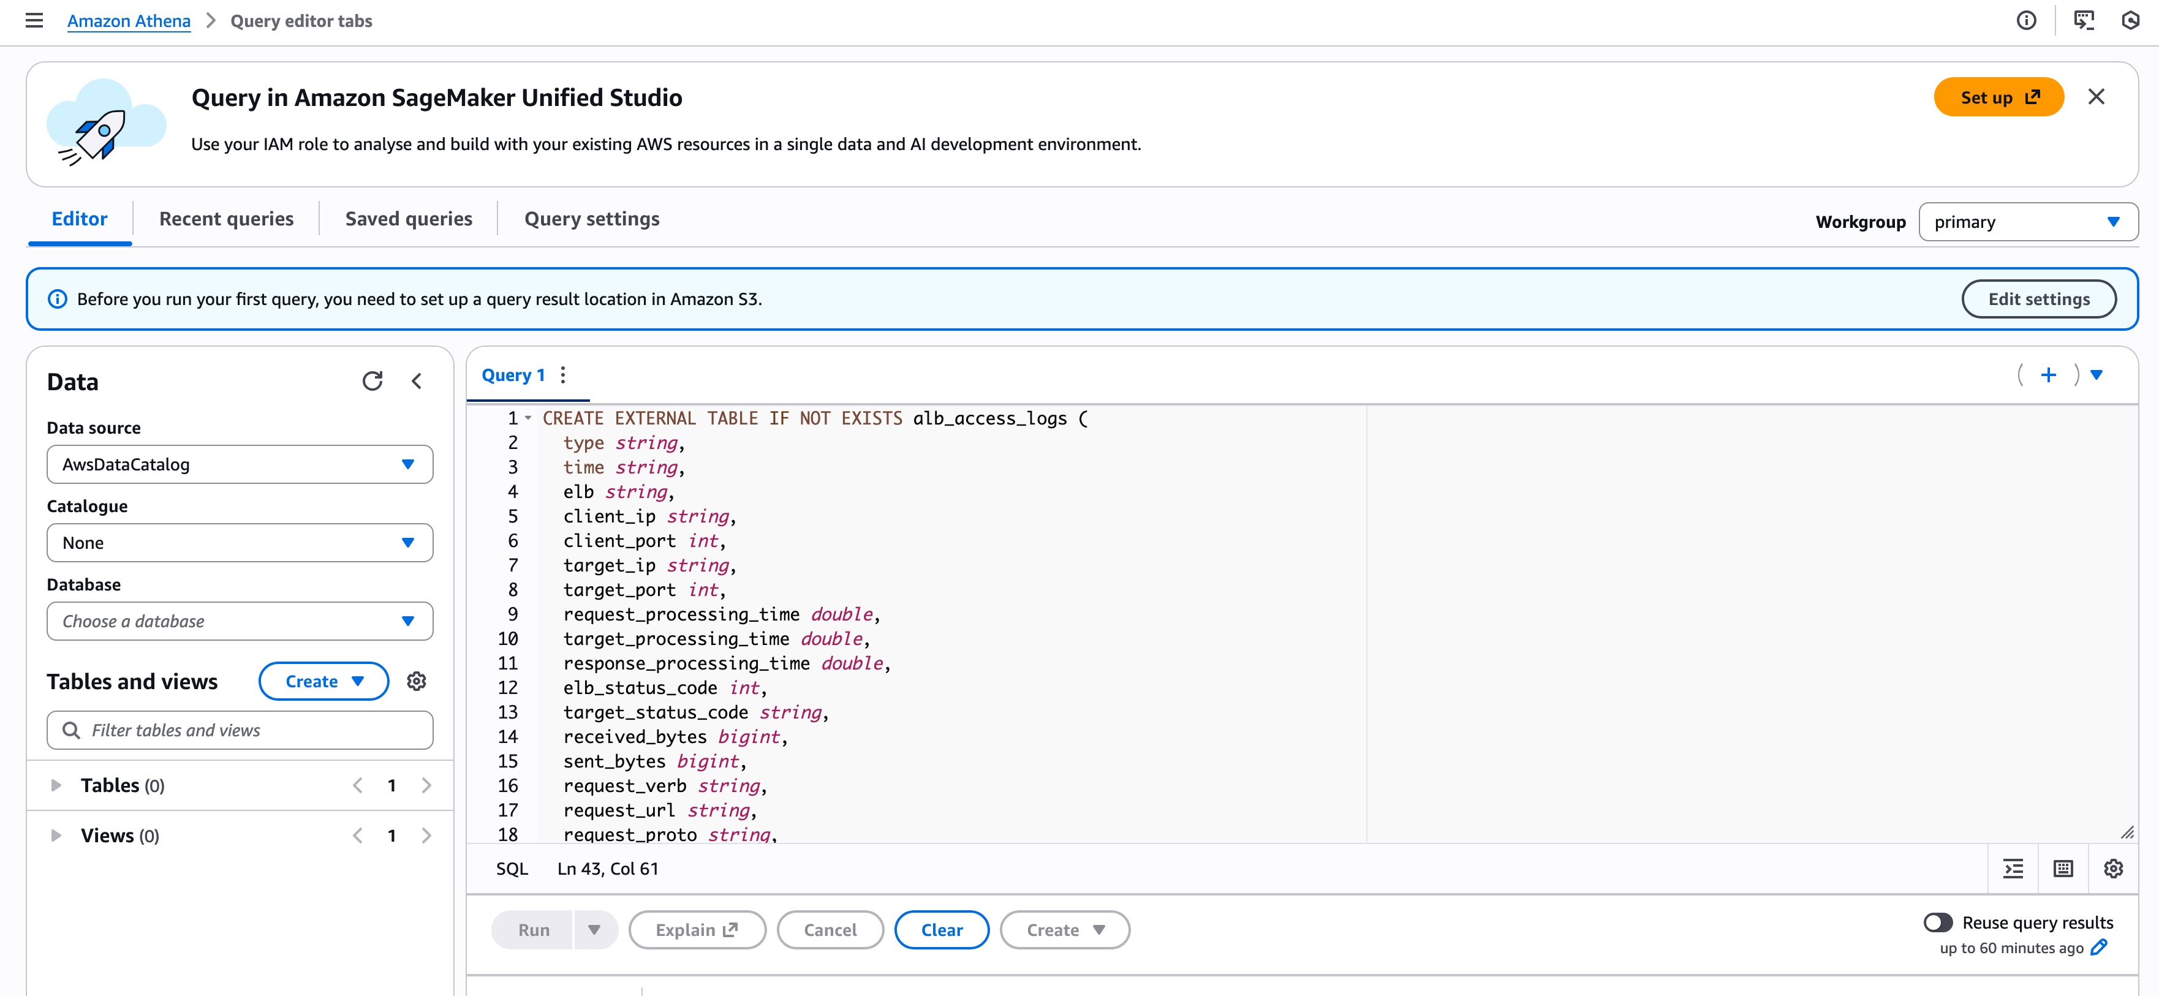Expand the Tables tree section
Screen dimensions: 2159x996
click(x=56, y=785)
